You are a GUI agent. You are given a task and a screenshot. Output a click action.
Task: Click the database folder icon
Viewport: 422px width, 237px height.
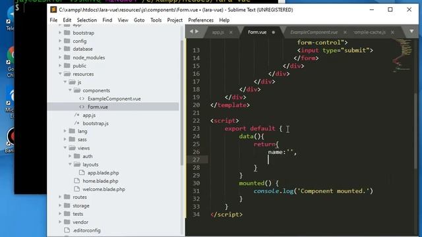tap(67, 49)
